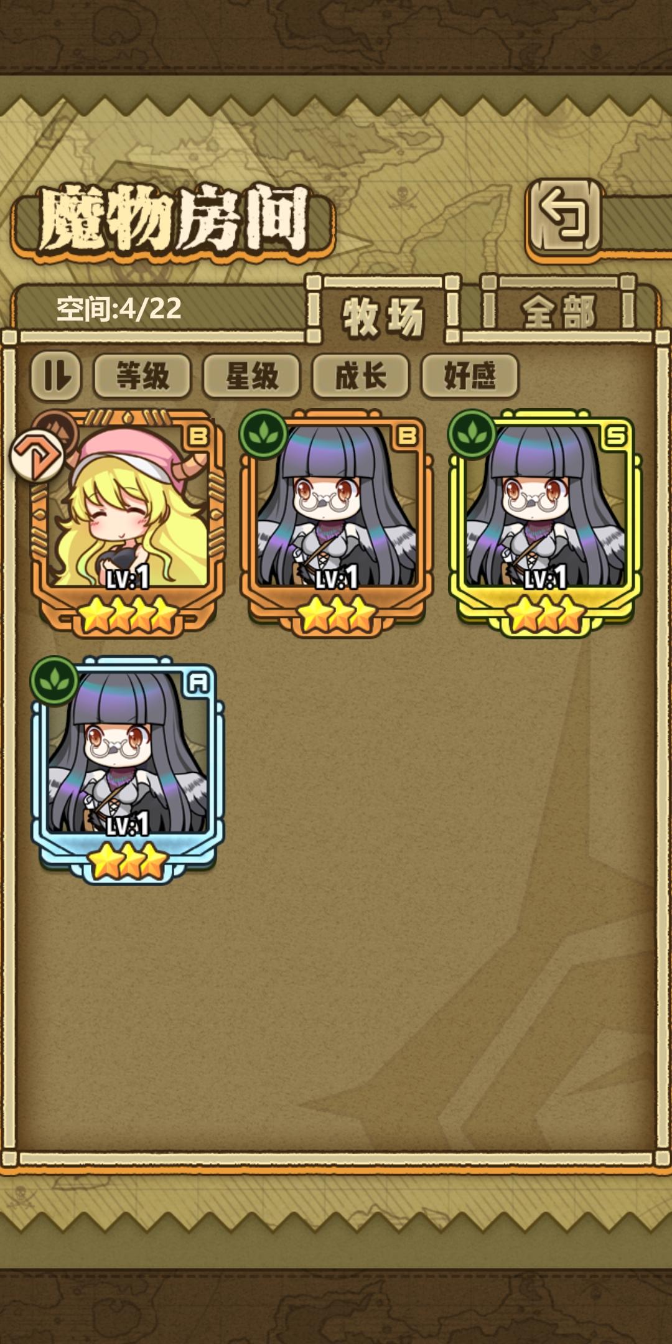Image resolution: width=672 pixels, height=1344 pixels.
Task: Sort monsters by 成长 growth
Action: click(361, 376)
